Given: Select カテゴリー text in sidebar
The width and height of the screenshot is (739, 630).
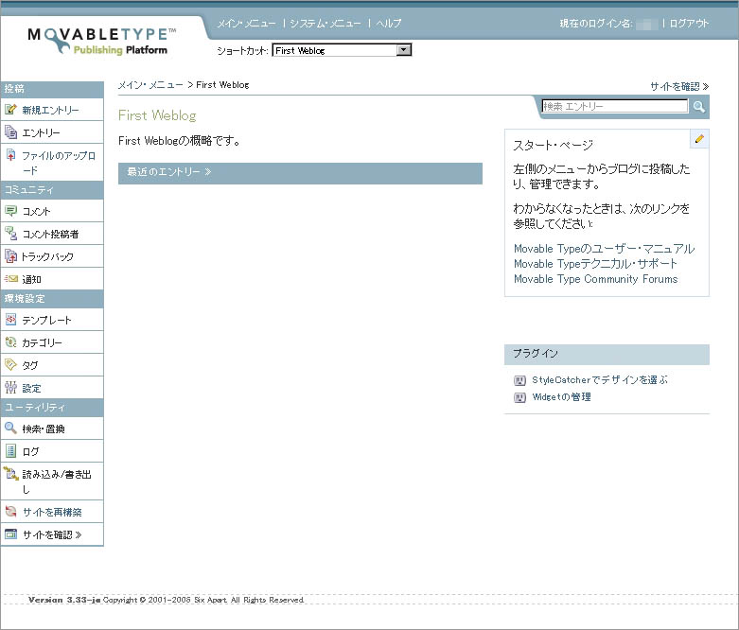Looking at the screenshot, I should pyautogui.click(x=42, y=343).
